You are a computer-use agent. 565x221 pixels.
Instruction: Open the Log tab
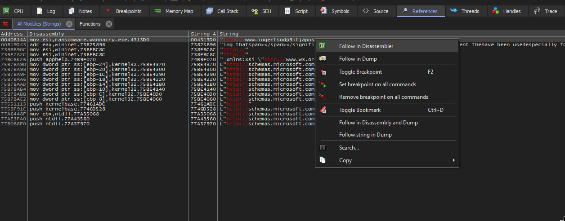[x=46, y=11]
